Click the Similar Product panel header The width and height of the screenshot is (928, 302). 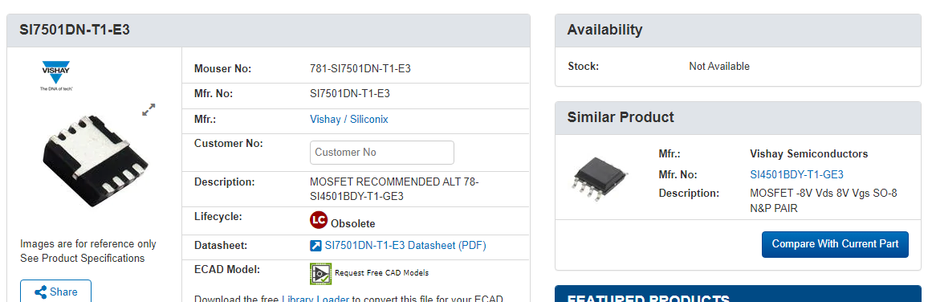738,117
